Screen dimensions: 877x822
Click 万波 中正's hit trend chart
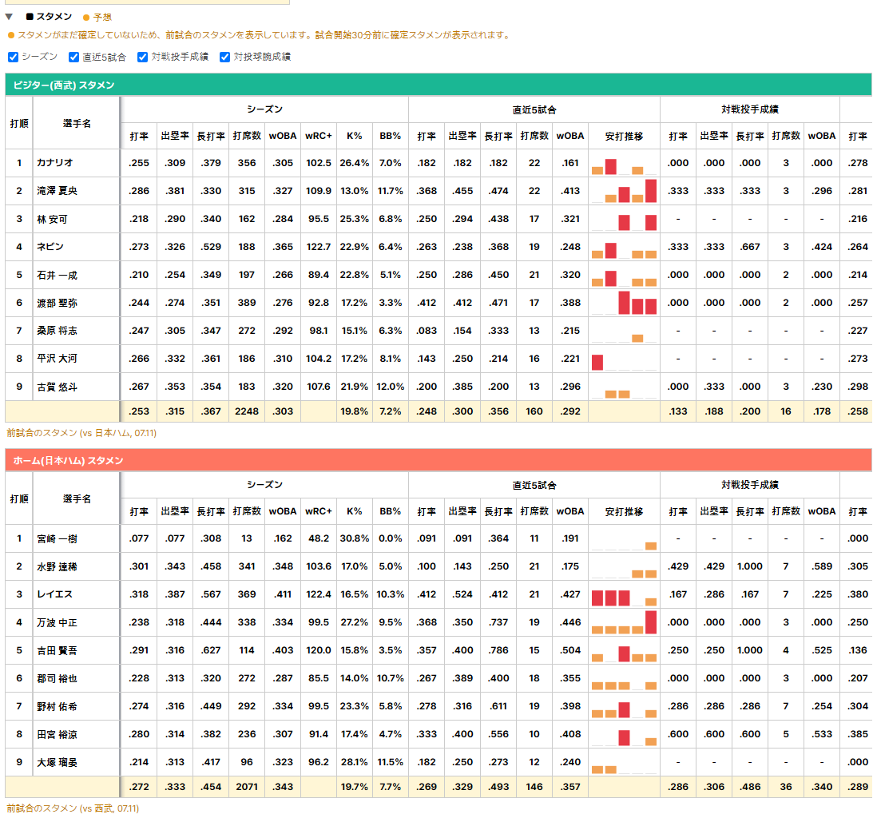coord(624,622)
